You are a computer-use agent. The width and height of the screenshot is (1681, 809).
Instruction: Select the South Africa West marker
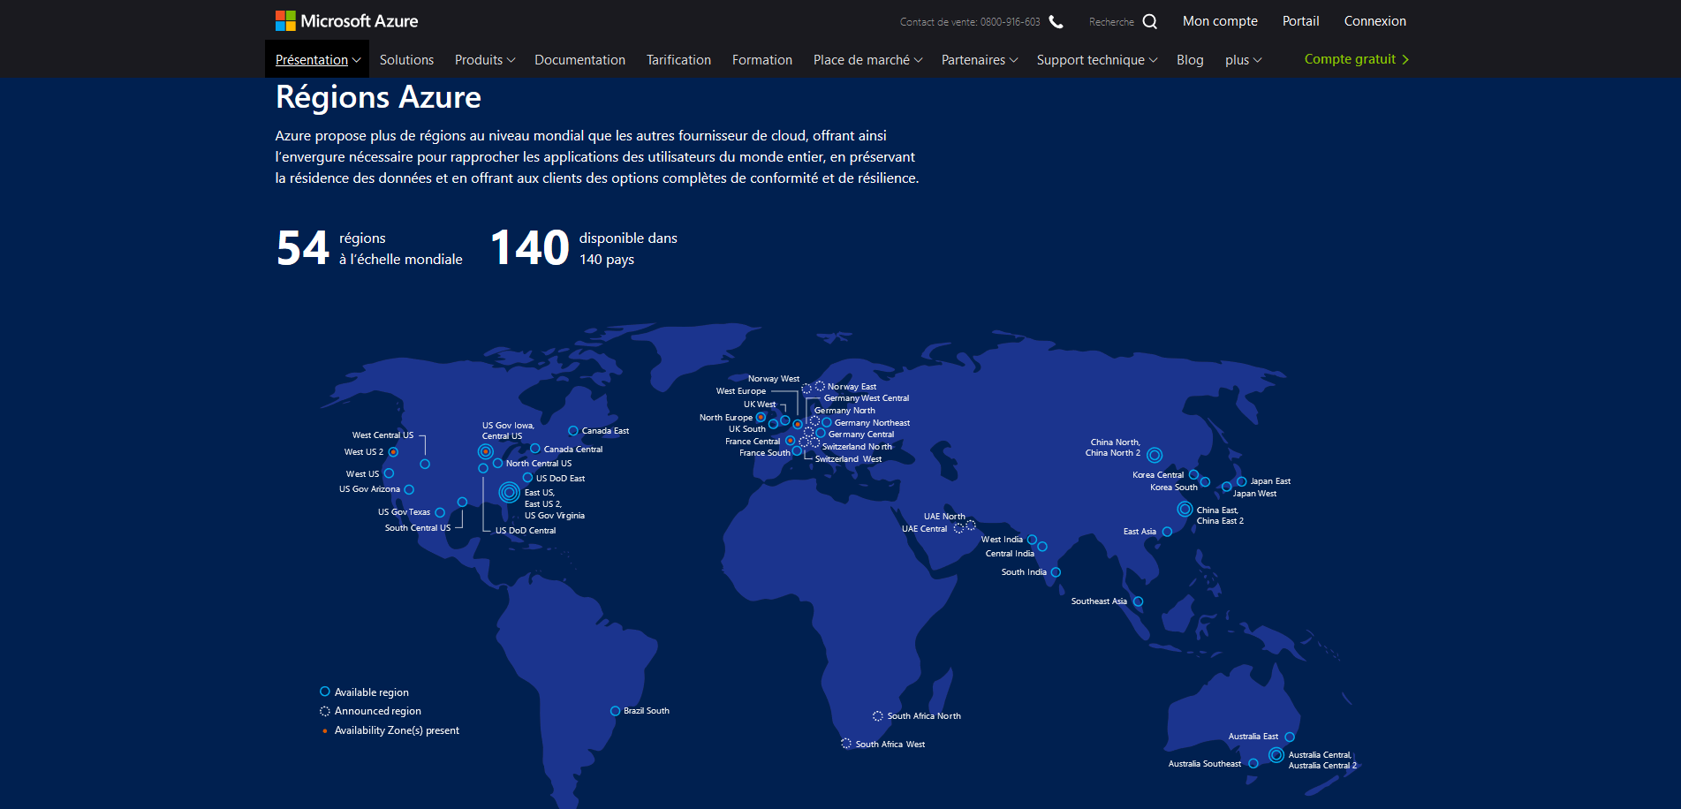[x=846, y=744]
